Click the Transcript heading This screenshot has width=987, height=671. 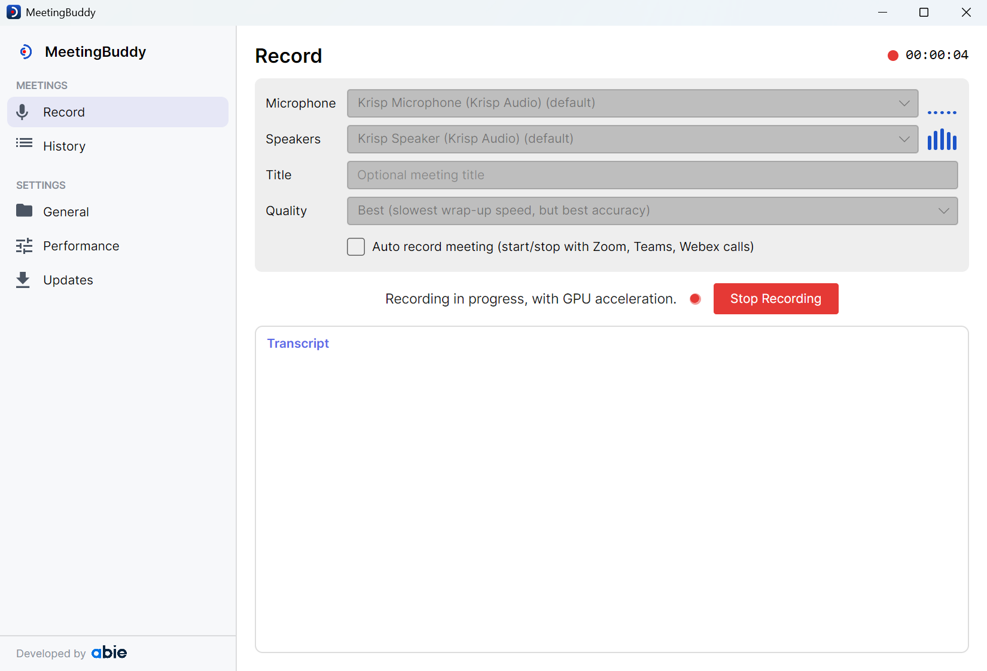298,344
